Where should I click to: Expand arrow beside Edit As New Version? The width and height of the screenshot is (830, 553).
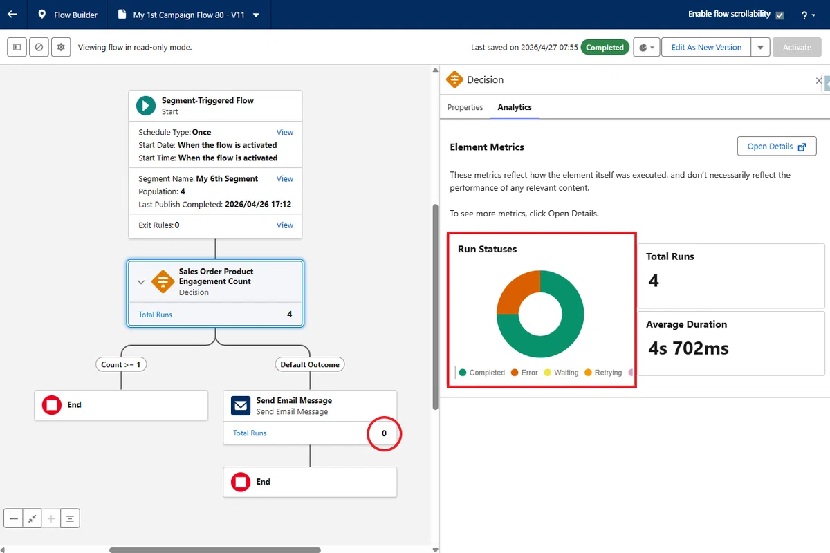[x=760, y=47]
